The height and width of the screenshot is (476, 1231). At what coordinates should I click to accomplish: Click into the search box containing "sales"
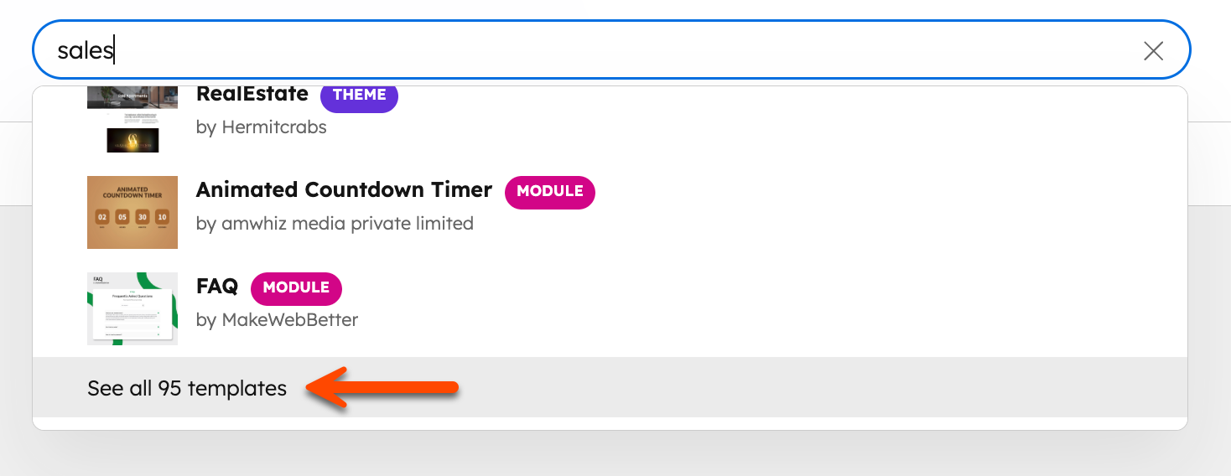coord(587,50)
